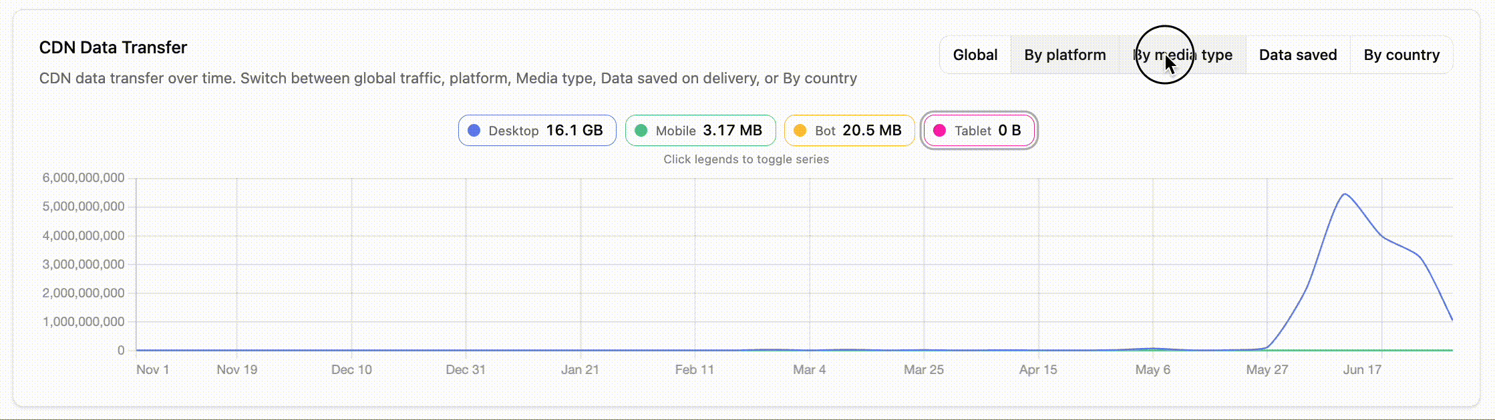Click the orange Bot legend dot
Viewport: 1495px width, 420px height.
point(800,131)
